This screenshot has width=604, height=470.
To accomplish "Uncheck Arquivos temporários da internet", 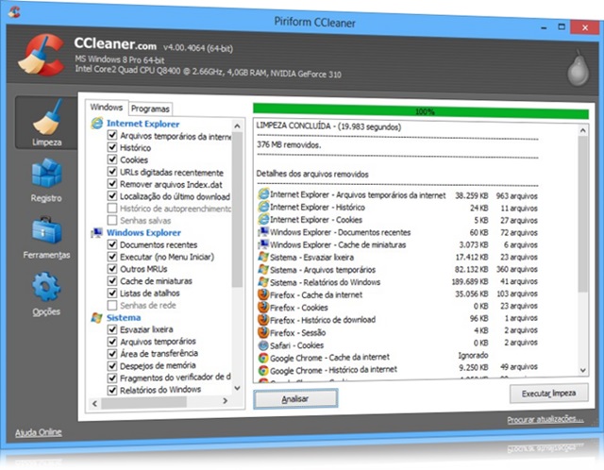I will pyautogui.click(x=112, y=135).
